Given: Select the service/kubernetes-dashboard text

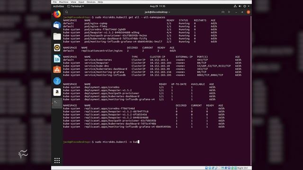Looking at the screenshot, I should coord(106,69).
